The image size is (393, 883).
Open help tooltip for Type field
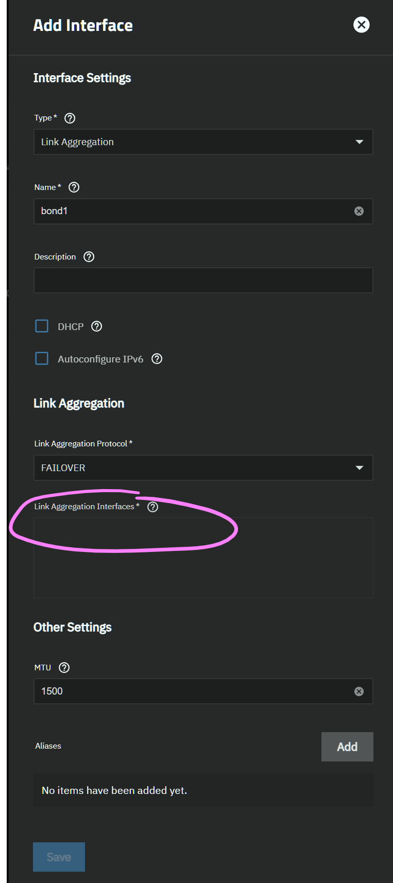coord(70,118)
